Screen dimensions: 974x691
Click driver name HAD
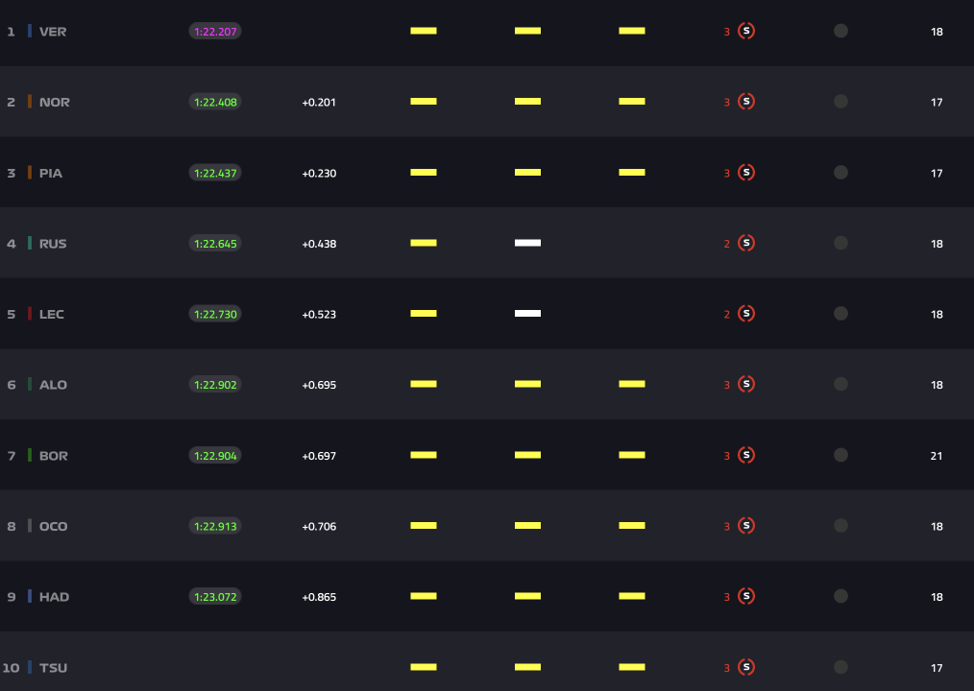[x=54, y=597]
